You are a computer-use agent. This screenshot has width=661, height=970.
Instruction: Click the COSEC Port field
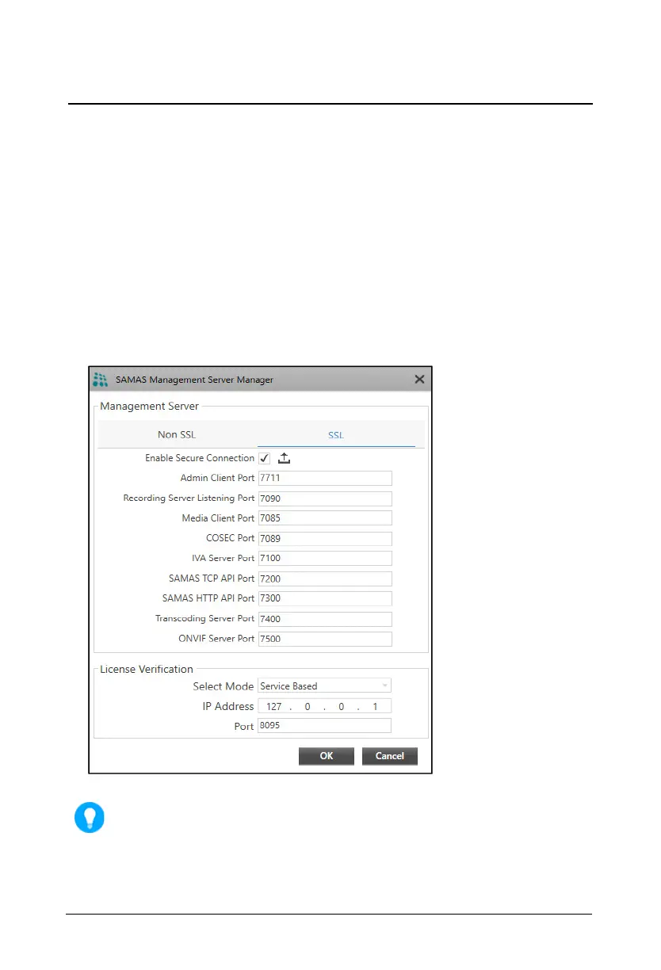coord(325,538)
